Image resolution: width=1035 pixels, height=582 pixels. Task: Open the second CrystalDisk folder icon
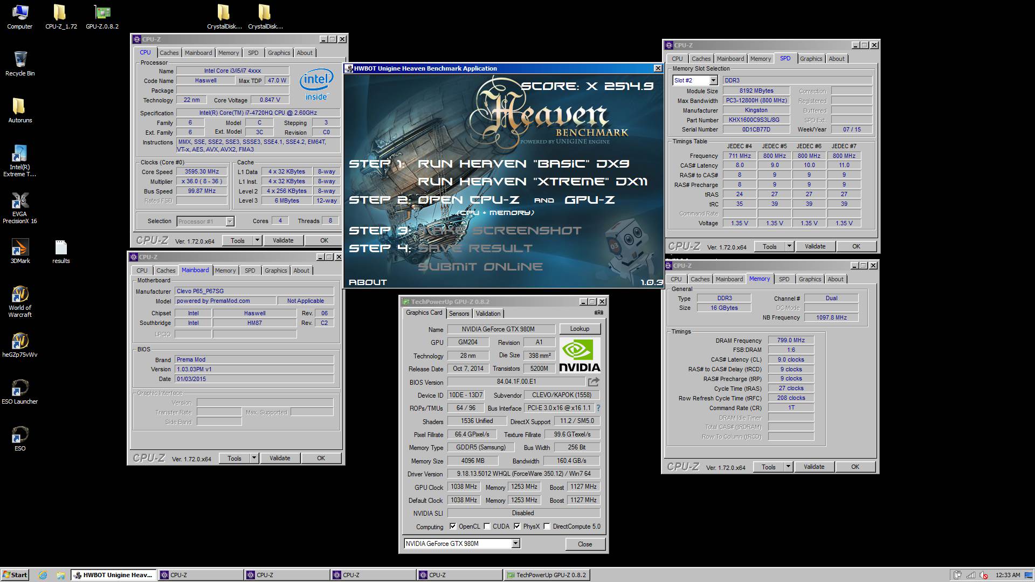265,16
